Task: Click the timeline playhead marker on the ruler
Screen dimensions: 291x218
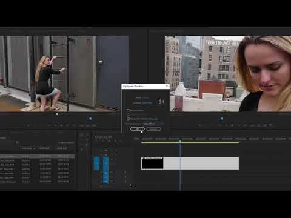Action: [x=180, y=141]
